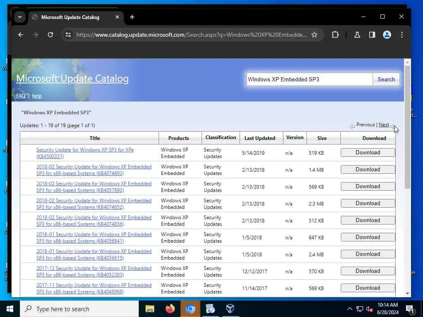Open the KB4056615 update link
This screenshot has width=423, height=317.
tap(94, 254)
